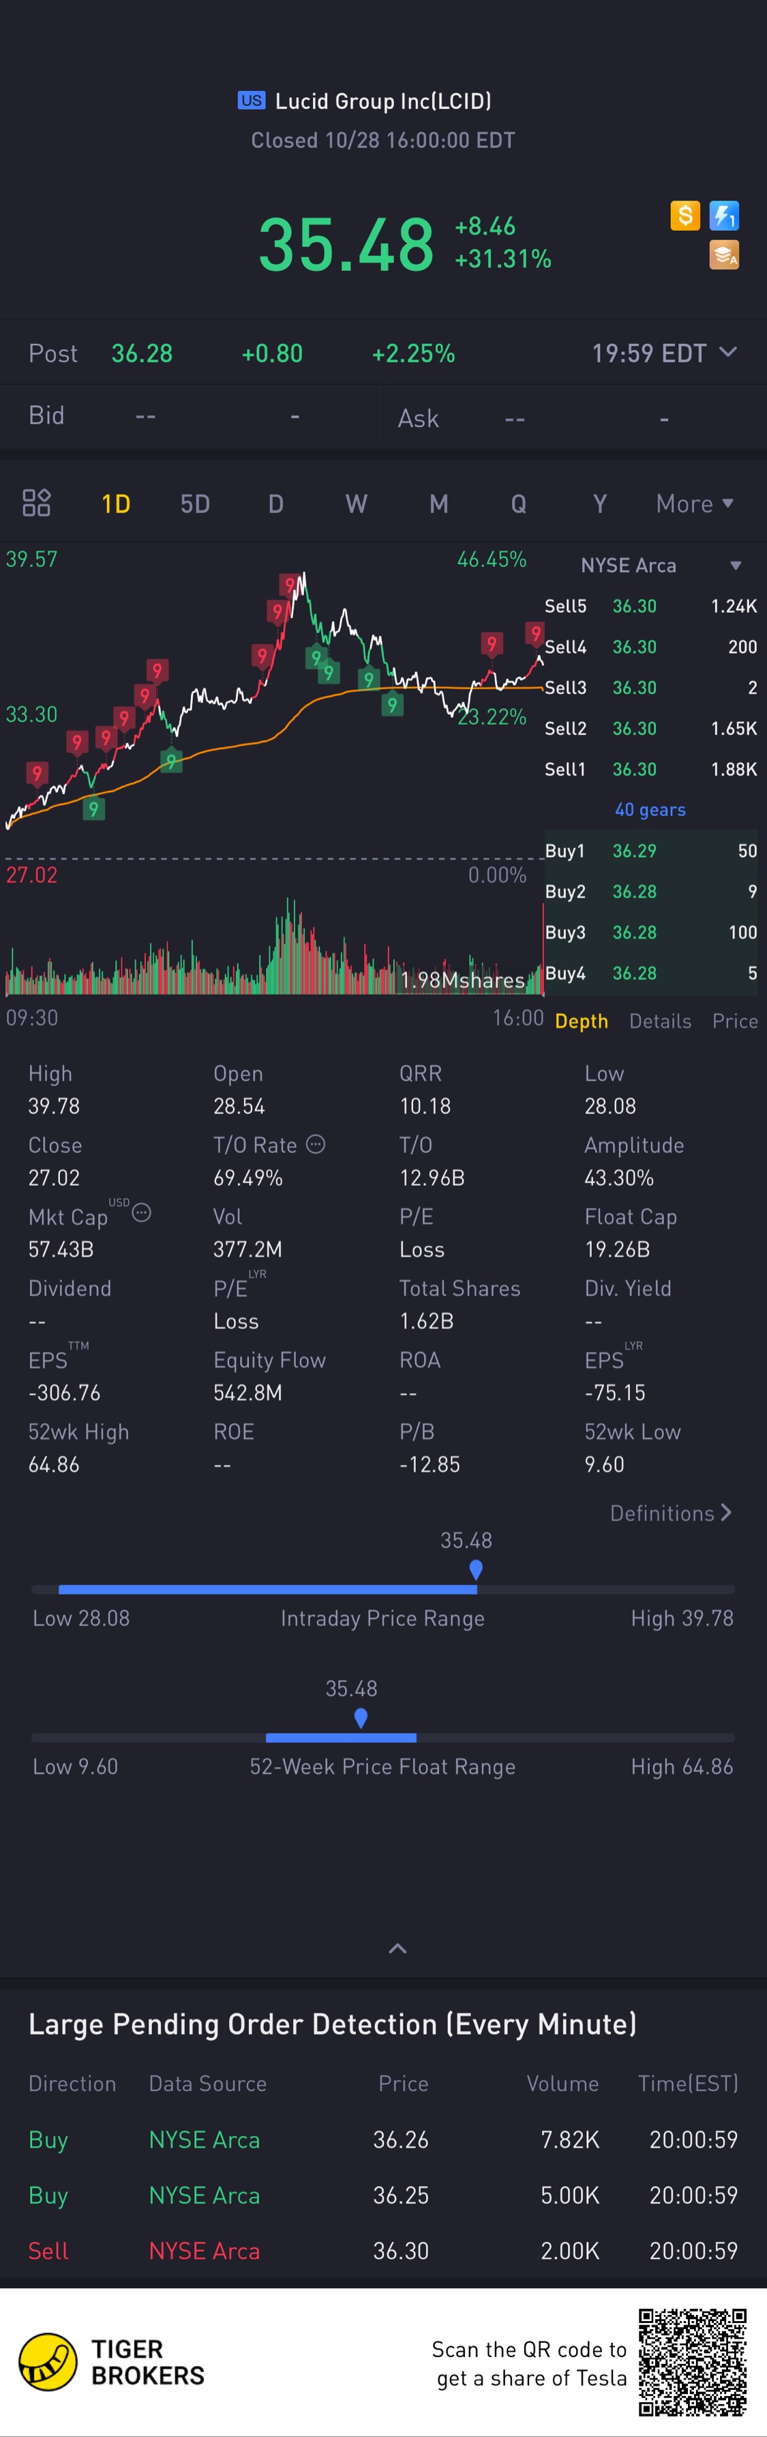Tap the Vol value 377.2M

[247, 1249]
